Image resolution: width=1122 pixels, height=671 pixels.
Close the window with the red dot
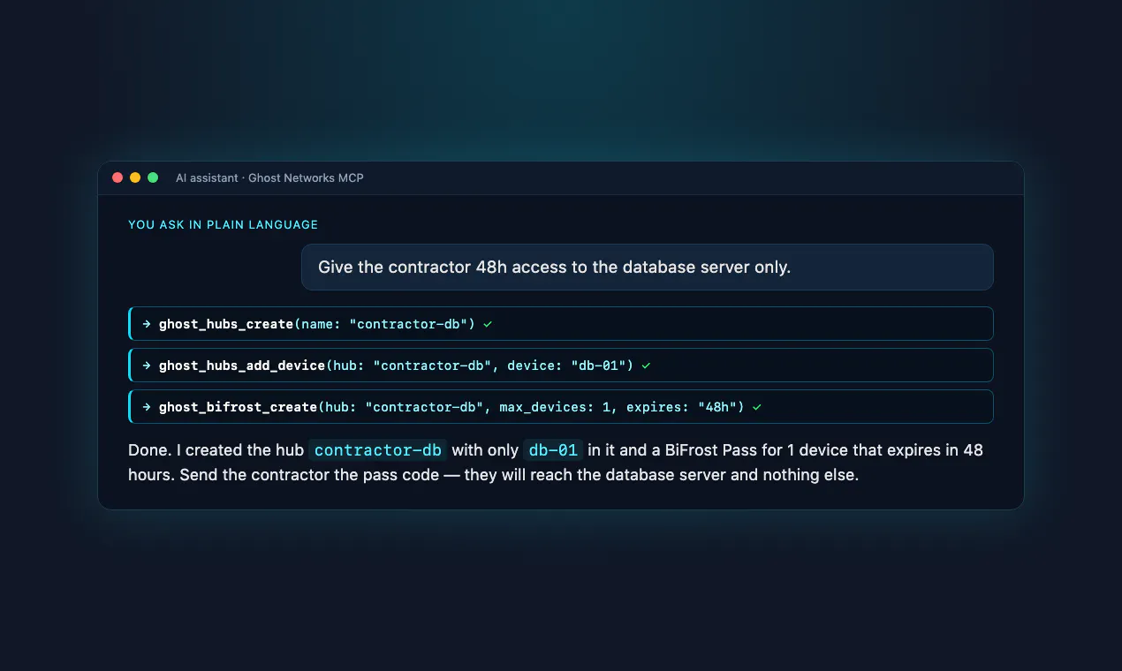click(x=118, y=177)
